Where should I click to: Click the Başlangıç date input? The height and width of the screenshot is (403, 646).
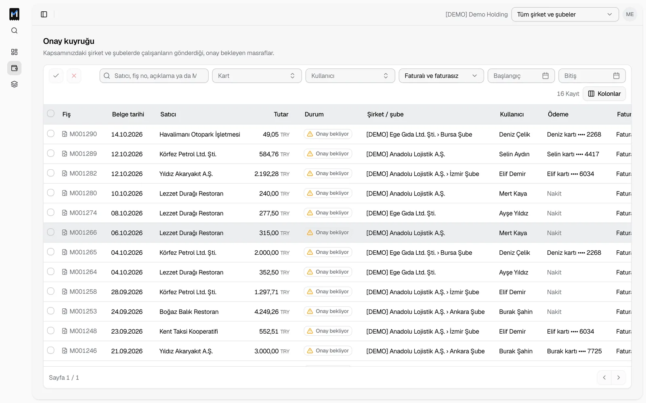[x=521, y=76]
